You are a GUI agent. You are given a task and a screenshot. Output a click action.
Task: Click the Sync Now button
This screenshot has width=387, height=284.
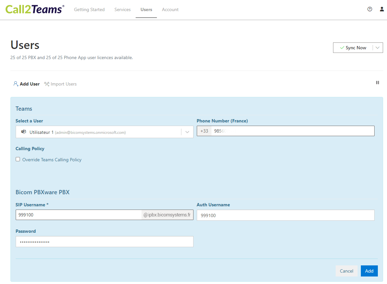(353, 48)
